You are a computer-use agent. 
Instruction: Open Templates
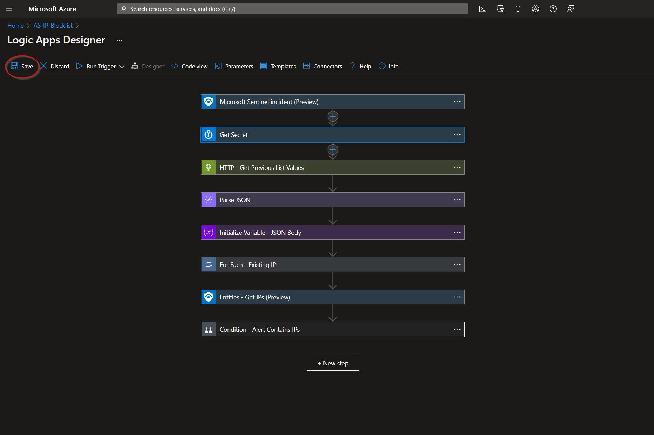click(278, 66)
